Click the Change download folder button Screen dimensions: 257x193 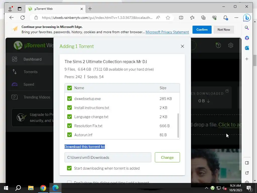pos(167,157)
